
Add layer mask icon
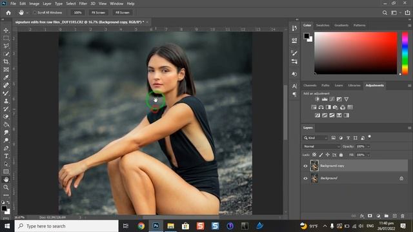pyautogui.click(x=370, y=216)
